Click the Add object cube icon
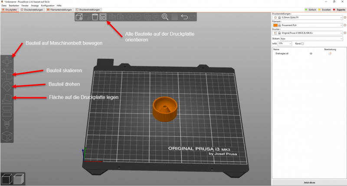The width and height of the screenshot is (347, 186). click(79, 17)
